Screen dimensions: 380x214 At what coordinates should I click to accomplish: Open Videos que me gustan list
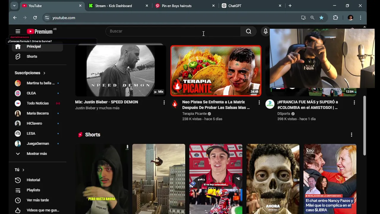pos(37,210)
